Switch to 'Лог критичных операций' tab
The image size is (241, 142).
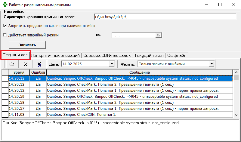tap(56, 55)
